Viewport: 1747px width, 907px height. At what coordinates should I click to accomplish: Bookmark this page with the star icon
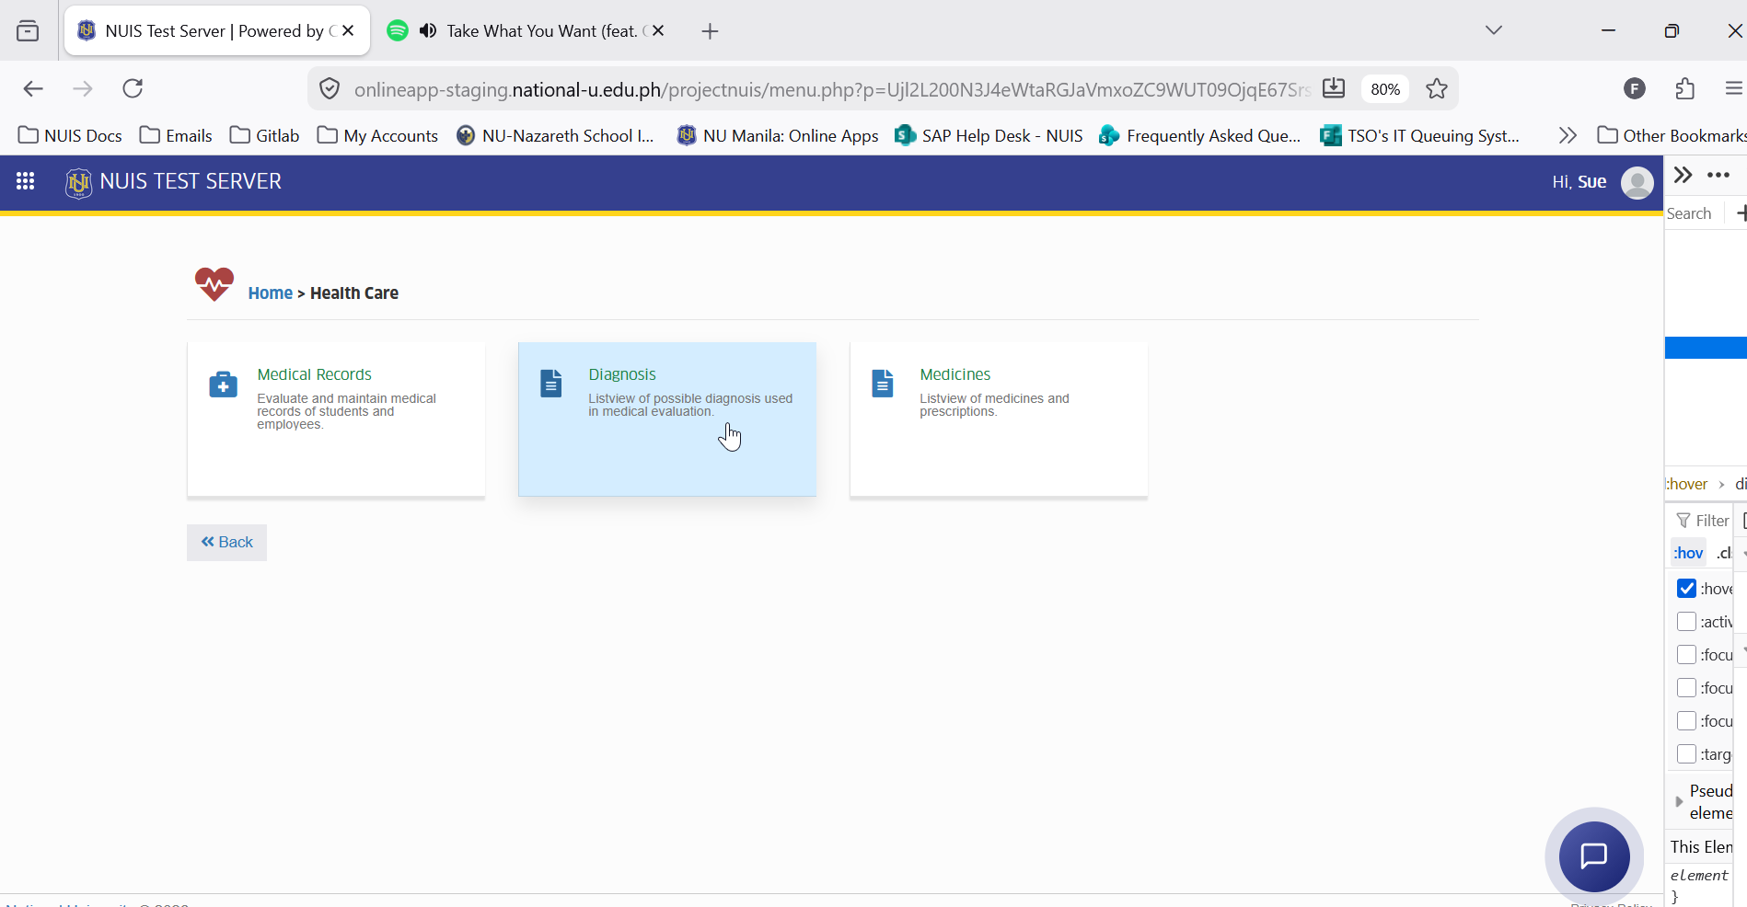pyautogui.click(x=1437, y=89)
